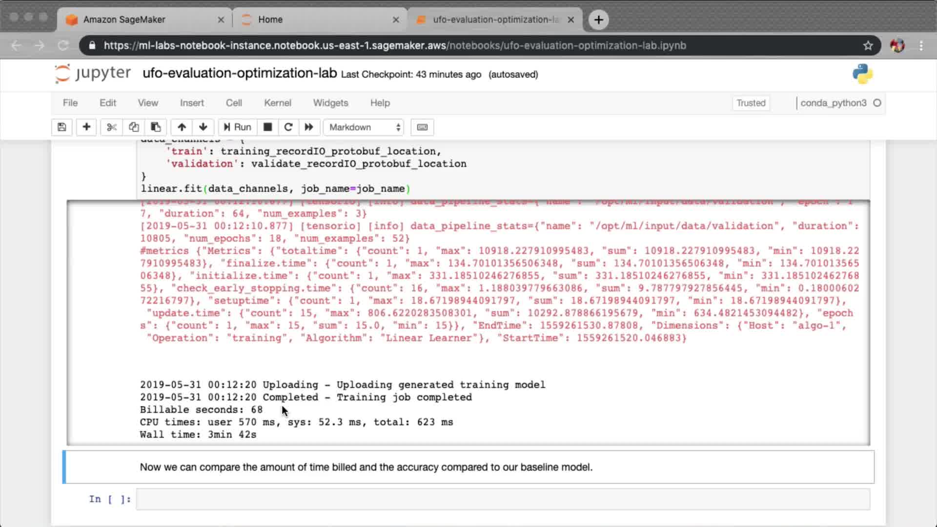
Task: Restart the kernel icon
Action: 288,127
